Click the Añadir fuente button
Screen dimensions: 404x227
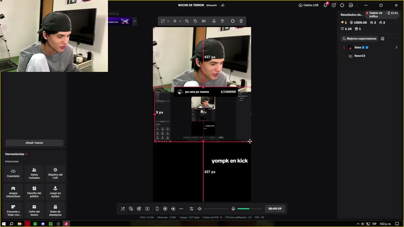pos(34,143)
